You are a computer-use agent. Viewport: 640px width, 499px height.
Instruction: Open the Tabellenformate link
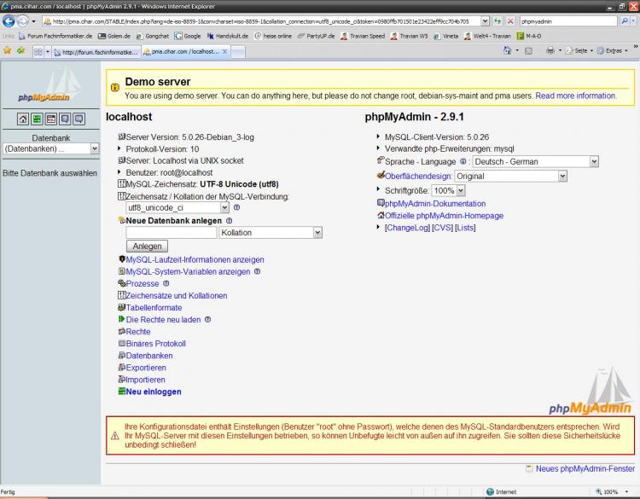154,307
